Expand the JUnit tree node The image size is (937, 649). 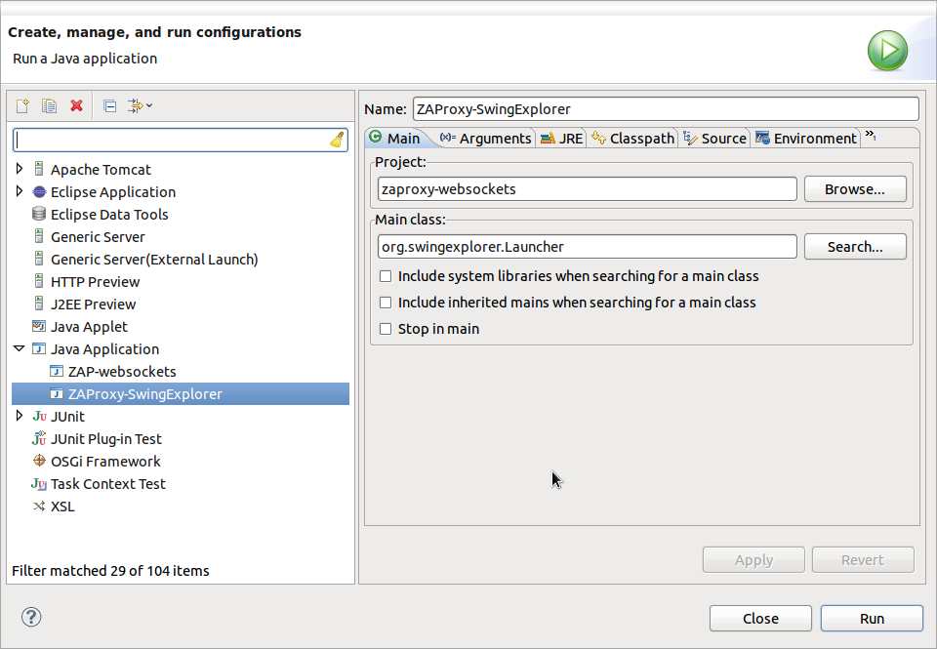pos(20,416)
